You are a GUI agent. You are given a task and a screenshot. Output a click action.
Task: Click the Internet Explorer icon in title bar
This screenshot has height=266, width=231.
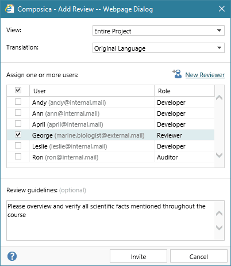[9, 9]
